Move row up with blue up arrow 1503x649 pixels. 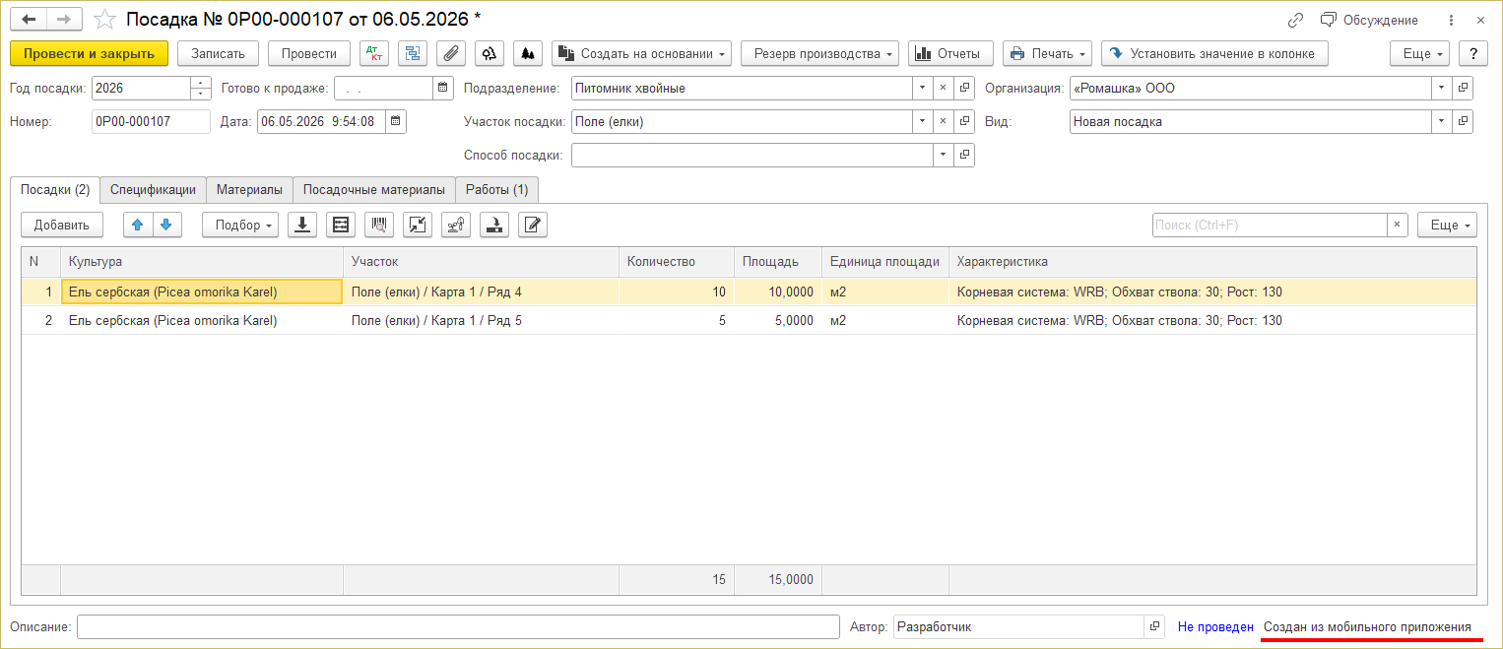pyautogui.click(x=138, y=225)
